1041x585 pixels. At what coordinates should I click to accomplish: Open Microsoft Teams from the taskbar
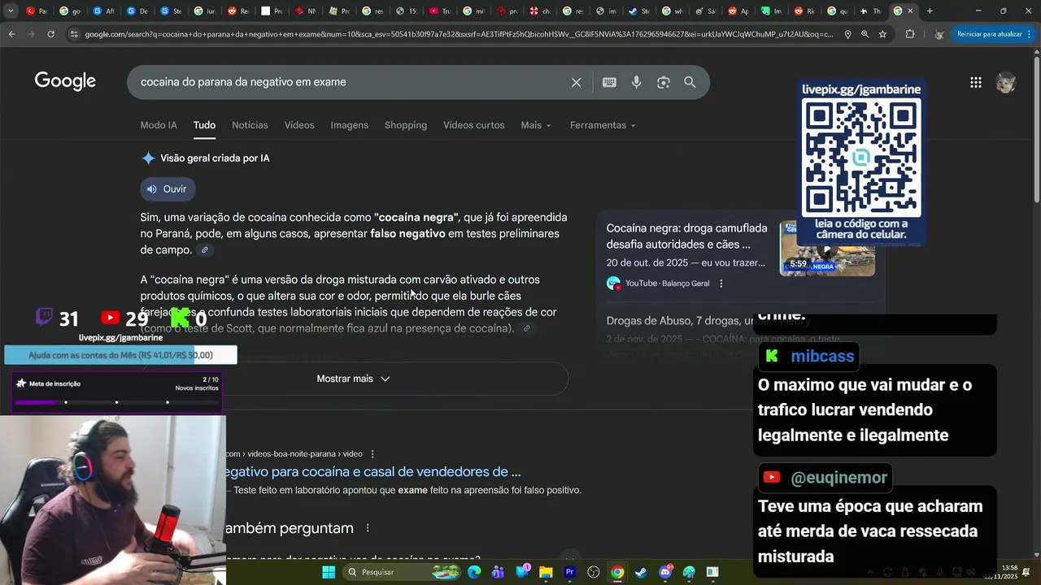point(498,572)
